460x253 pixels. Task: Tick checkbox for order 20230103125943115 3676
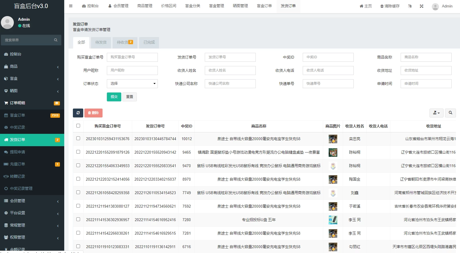point(78,138)
